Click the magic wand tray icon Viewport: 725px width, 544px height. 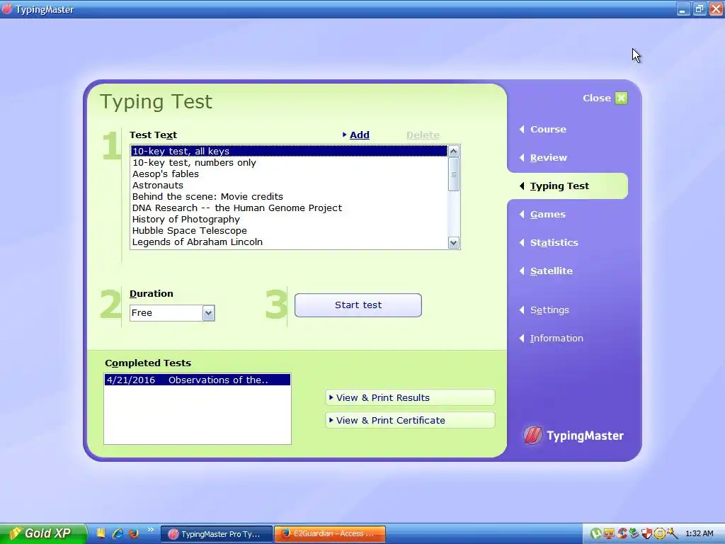(672, 533)
